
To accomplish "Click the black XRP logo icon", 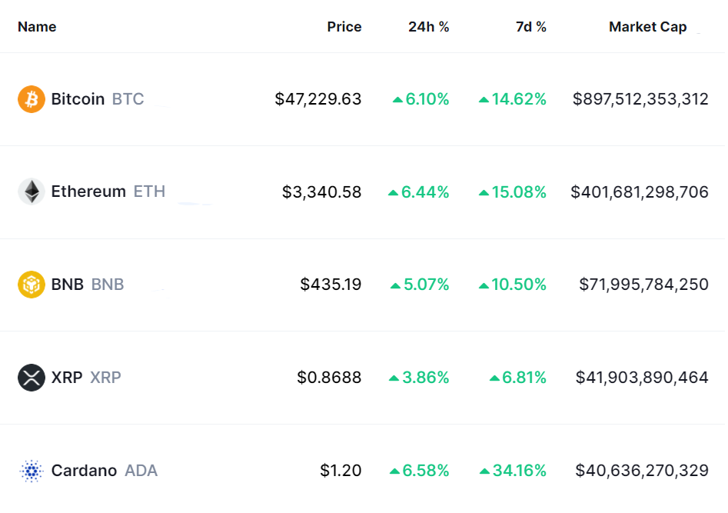I will (32, 378).
